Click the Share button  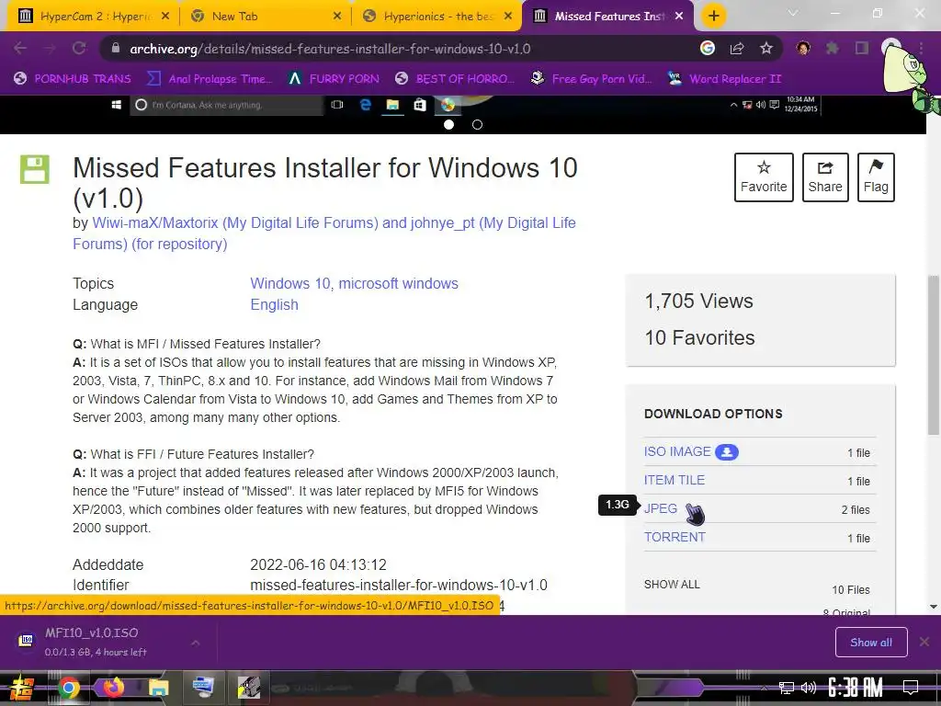(825, 177)
